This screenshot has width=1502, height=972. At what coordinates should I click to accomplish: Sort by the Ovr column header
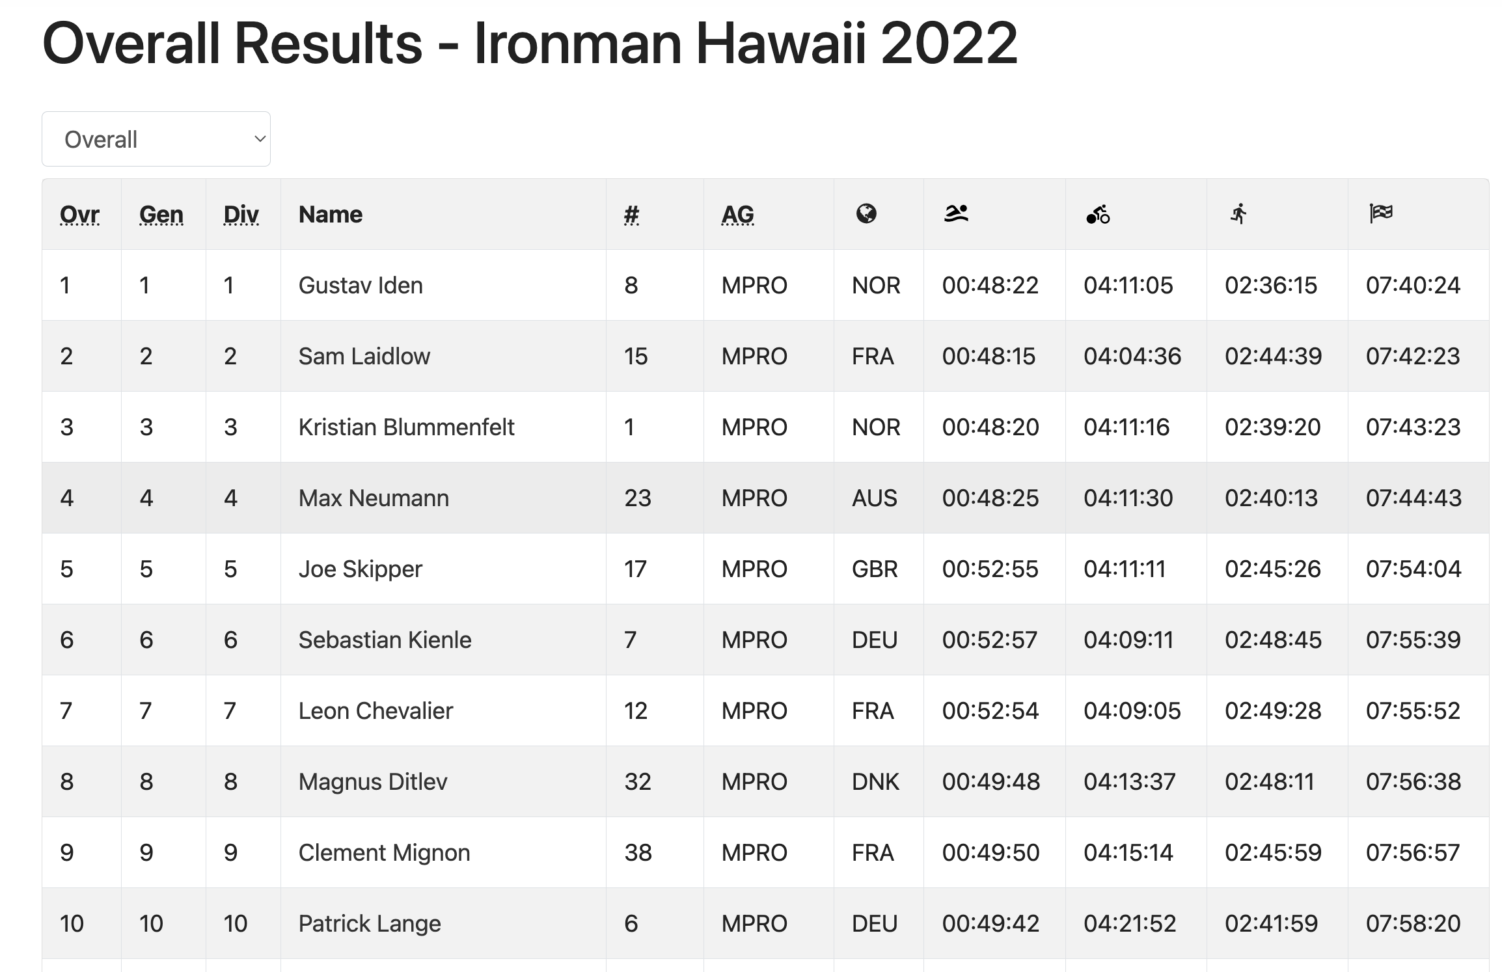[79, 214]
